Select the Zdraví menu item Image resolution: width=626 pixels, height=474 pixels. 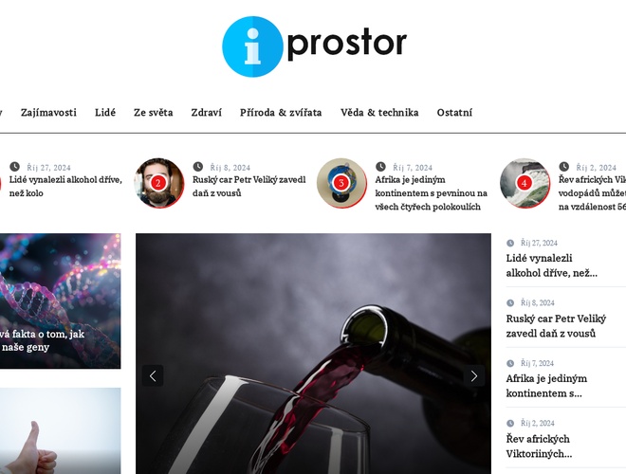coord(207,113)
